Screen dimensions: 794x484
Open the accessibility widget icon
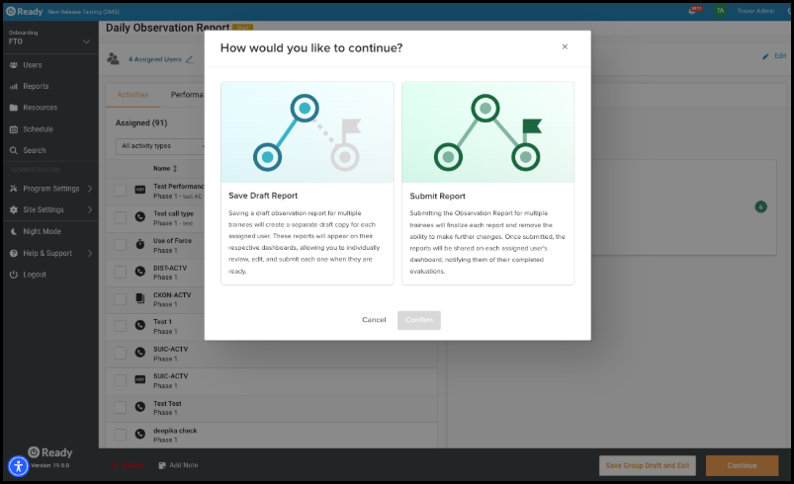click(19, 466)
